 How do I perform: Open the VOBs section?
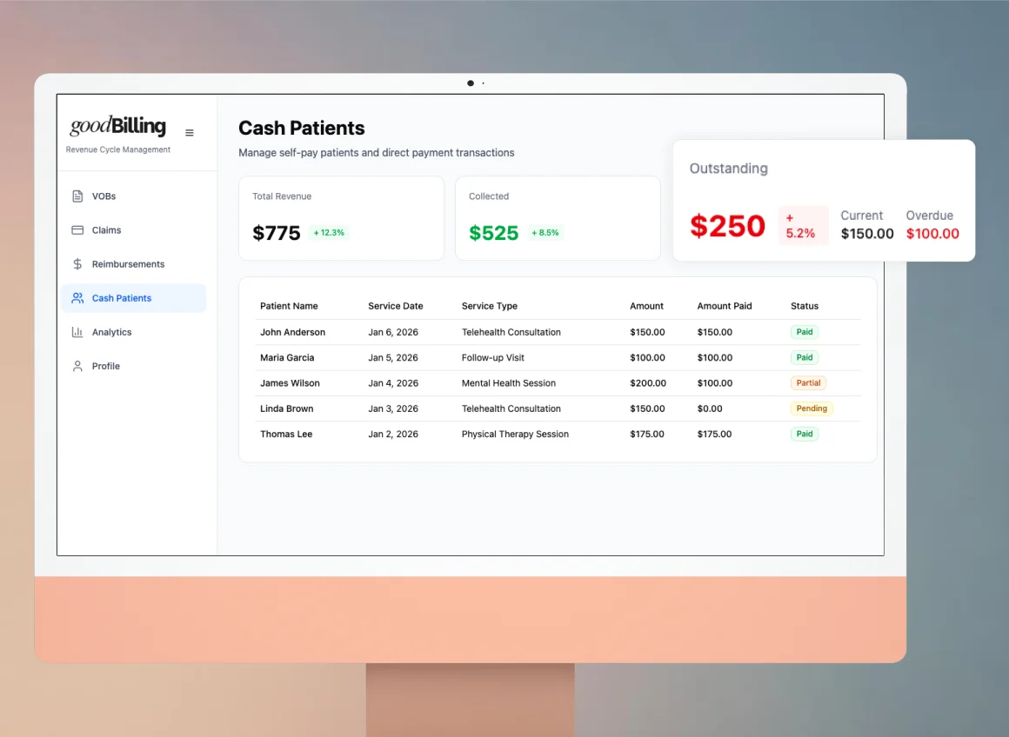[x=134, y=196]
